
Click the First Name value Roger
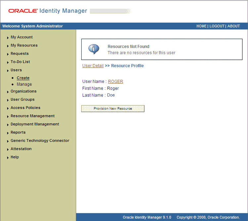(113, 88)
